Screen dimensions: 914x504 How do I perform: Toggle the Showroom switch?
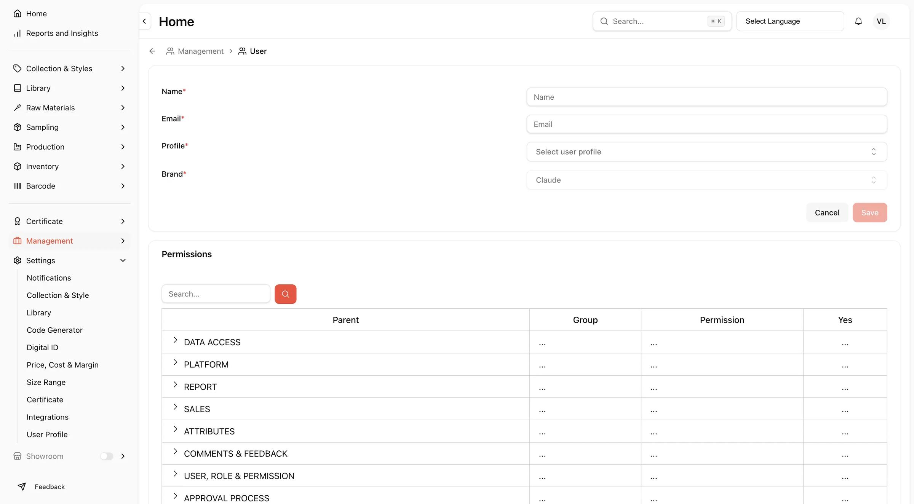(x=107, y=456)
